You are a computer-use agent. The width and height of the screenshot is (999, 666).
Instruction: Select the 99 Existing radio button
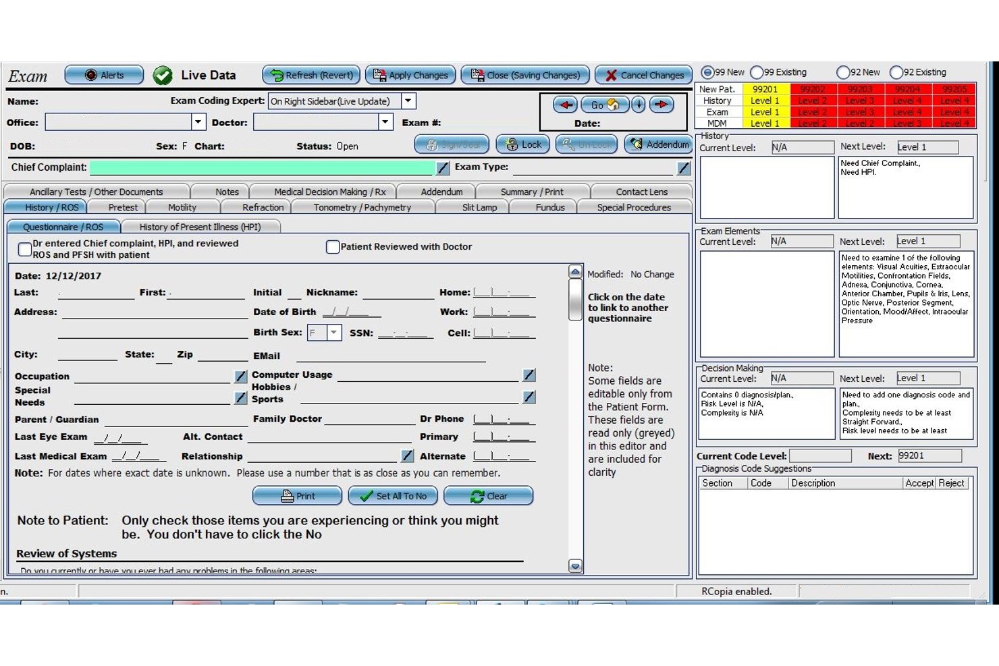coord(757,72)
